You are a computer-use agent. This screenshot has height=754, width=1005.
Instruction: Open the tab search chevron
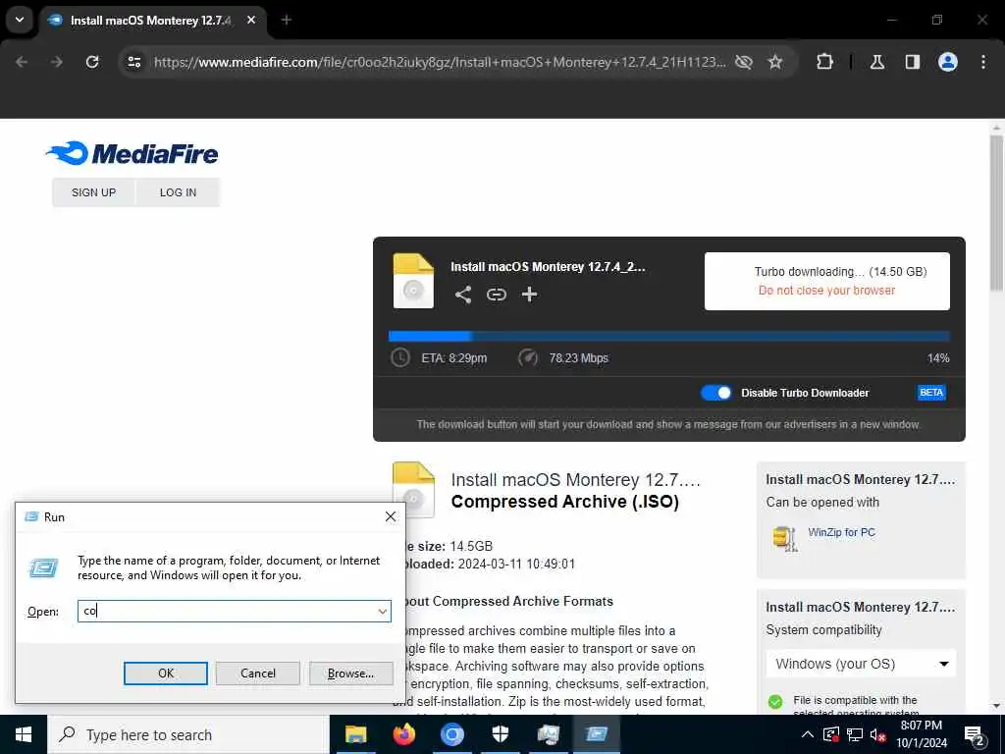point(20,20)
